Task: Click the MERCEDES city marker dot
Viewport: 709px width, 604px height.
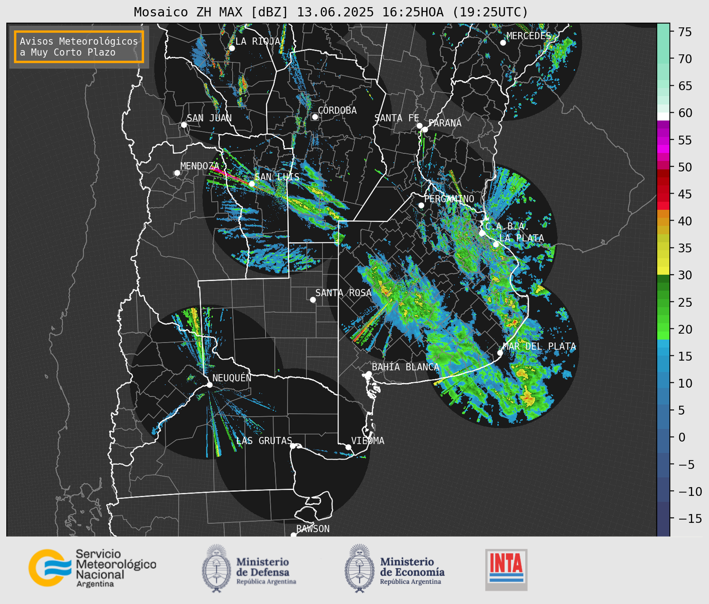Action: click(x=503, y=43)
